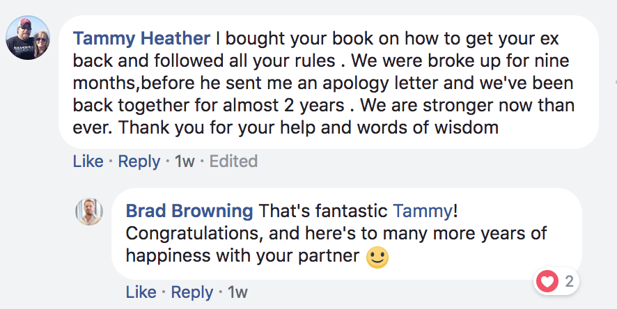Like Brad Browning's reply

tap(141, 292)
